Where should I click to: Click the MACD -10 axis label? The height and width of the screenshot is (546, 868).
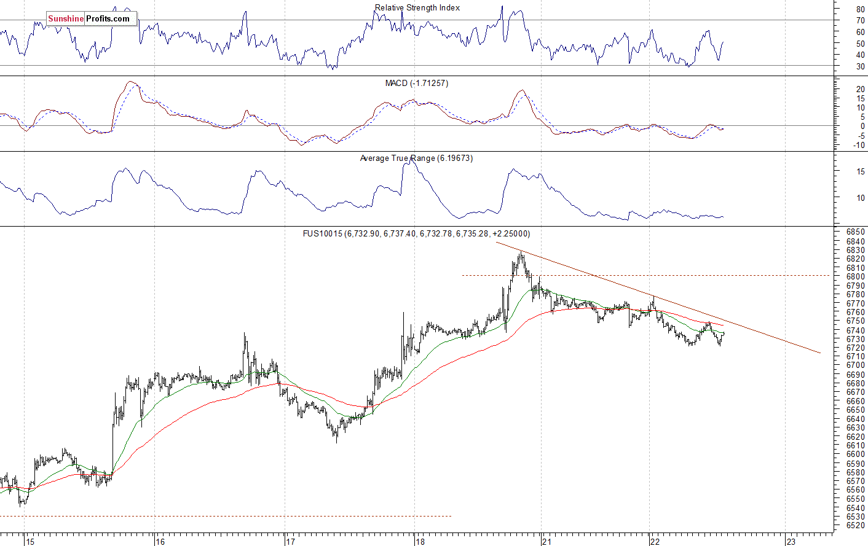tap(859, 146)
